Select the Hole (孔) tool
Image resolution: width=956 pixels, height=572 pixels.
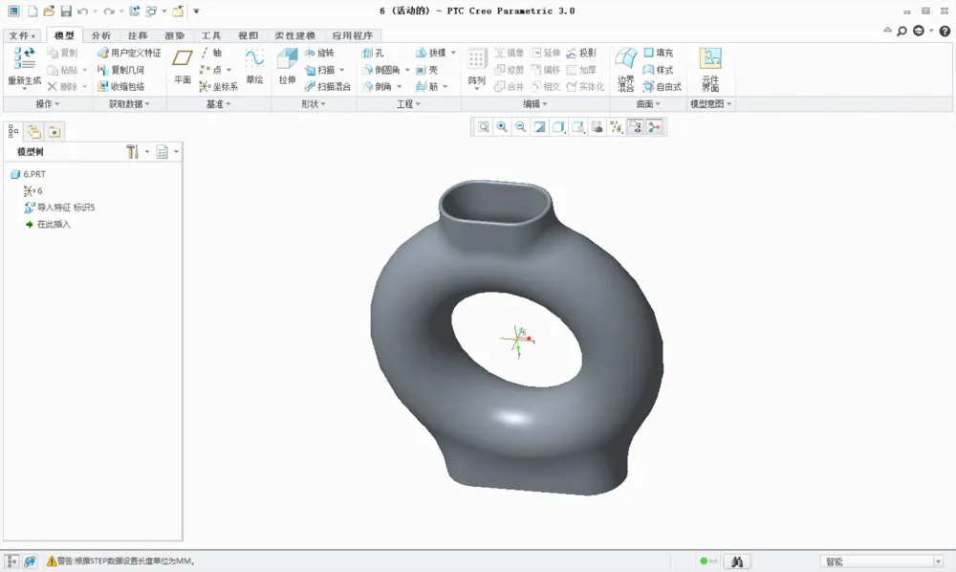pyautogui.click(x=373, y=53)
